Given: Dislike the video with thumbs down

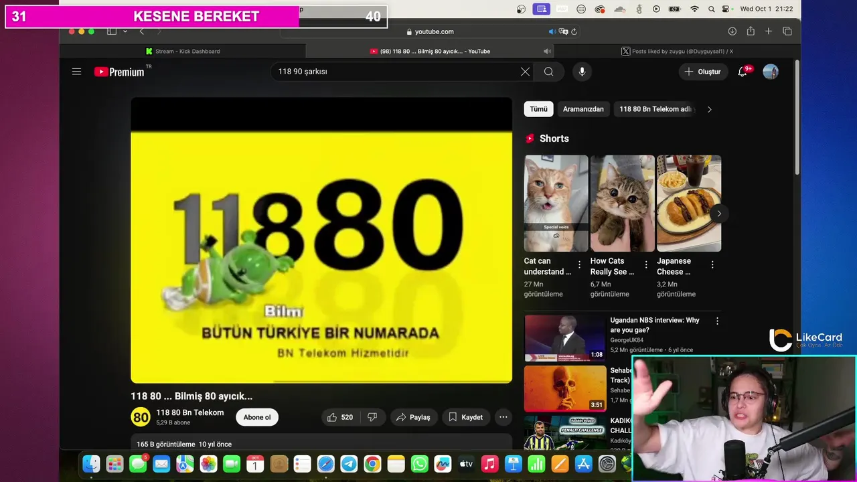Looking at the screenshot, I should (372, 417).
